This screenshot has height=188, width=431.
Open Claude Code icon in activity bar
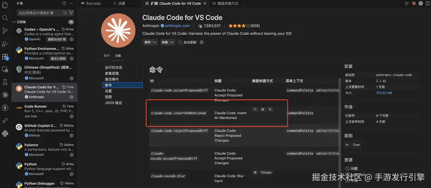point(5,95)
